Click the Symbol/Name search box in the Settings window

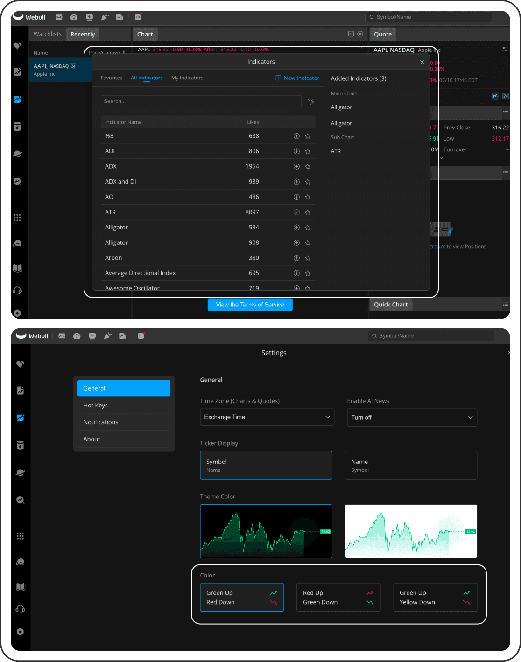click(x=431, y=336)
